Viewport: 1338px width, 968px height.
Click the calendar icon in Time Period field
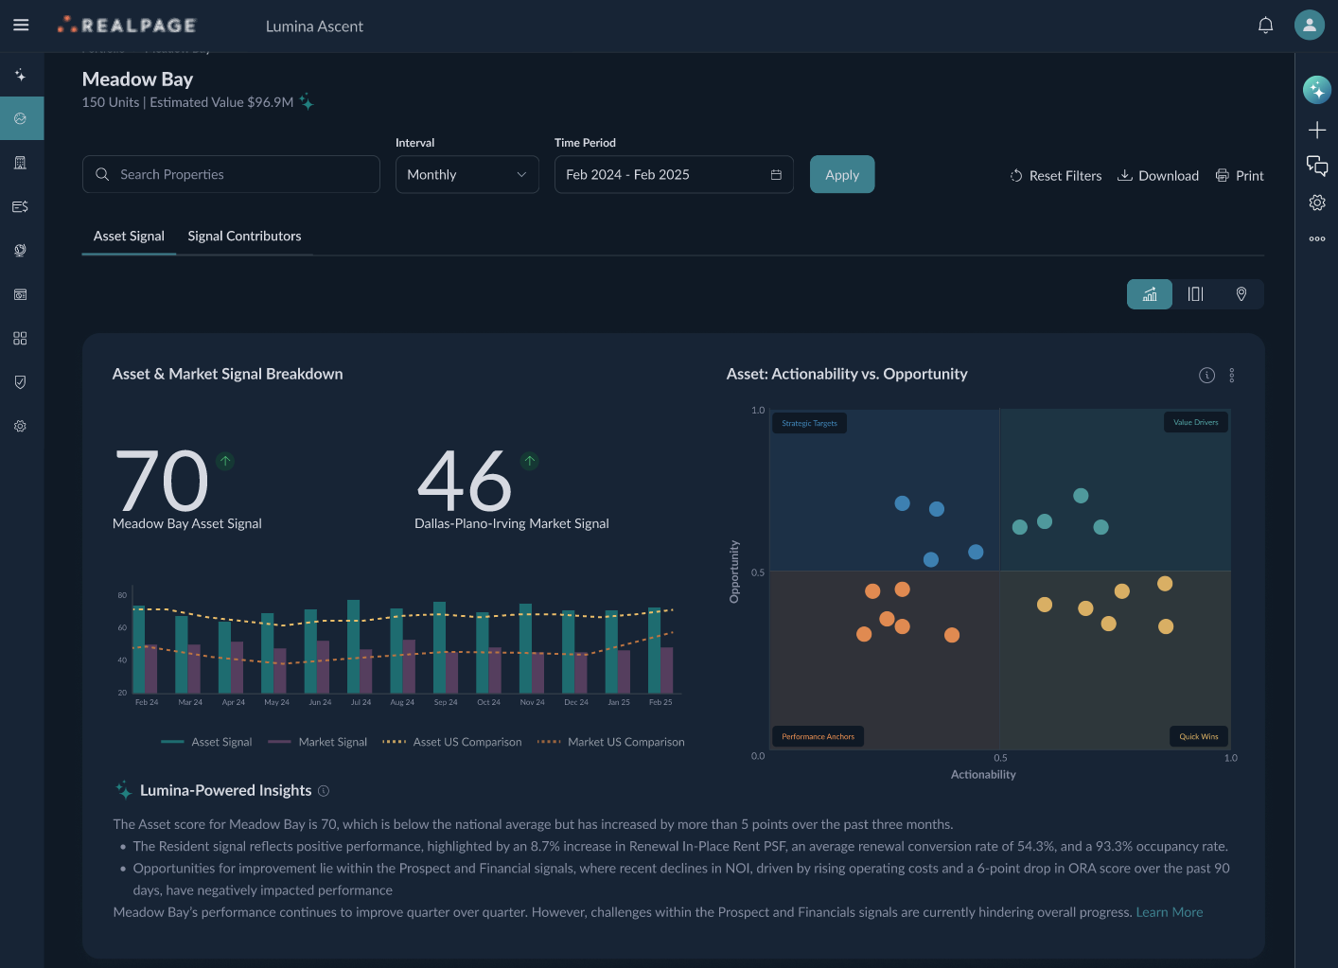[x=776, y=175]
